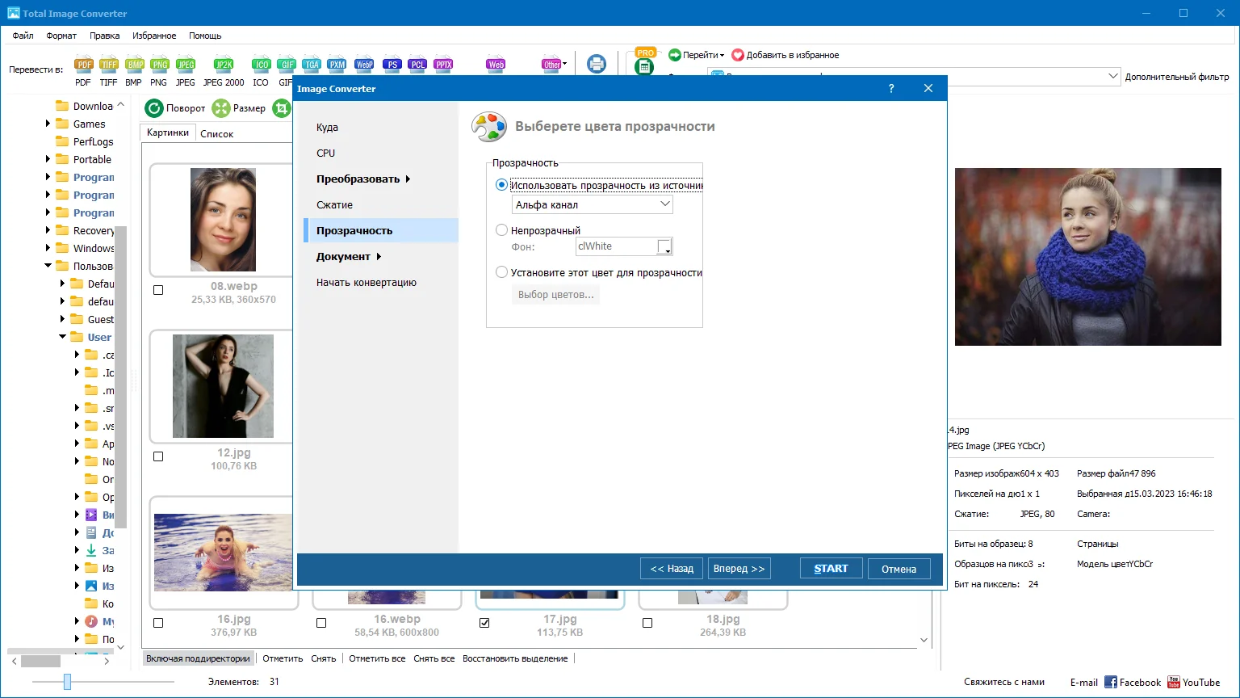Viewport: 1240px width, 698px height.
Task: Open the Facebook link icon
Action: [1111, 683]
